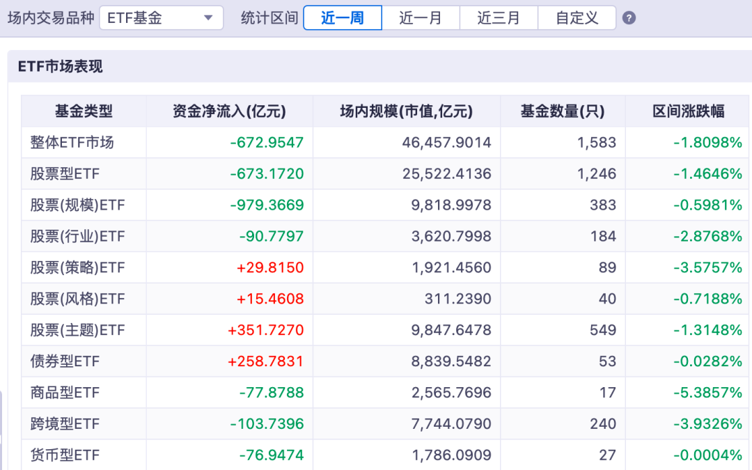Screen dimensions: 752x470
Task: Click fund count 1,583
Action: click(597, 143)
